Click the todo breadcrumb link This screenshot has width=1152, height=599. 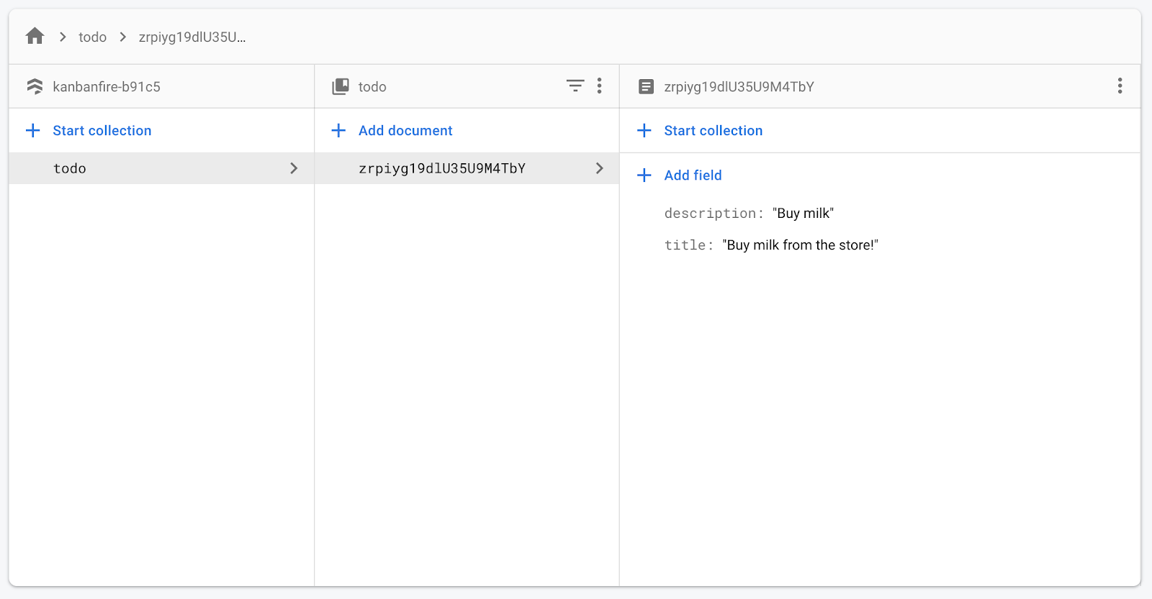coord(92,37)
